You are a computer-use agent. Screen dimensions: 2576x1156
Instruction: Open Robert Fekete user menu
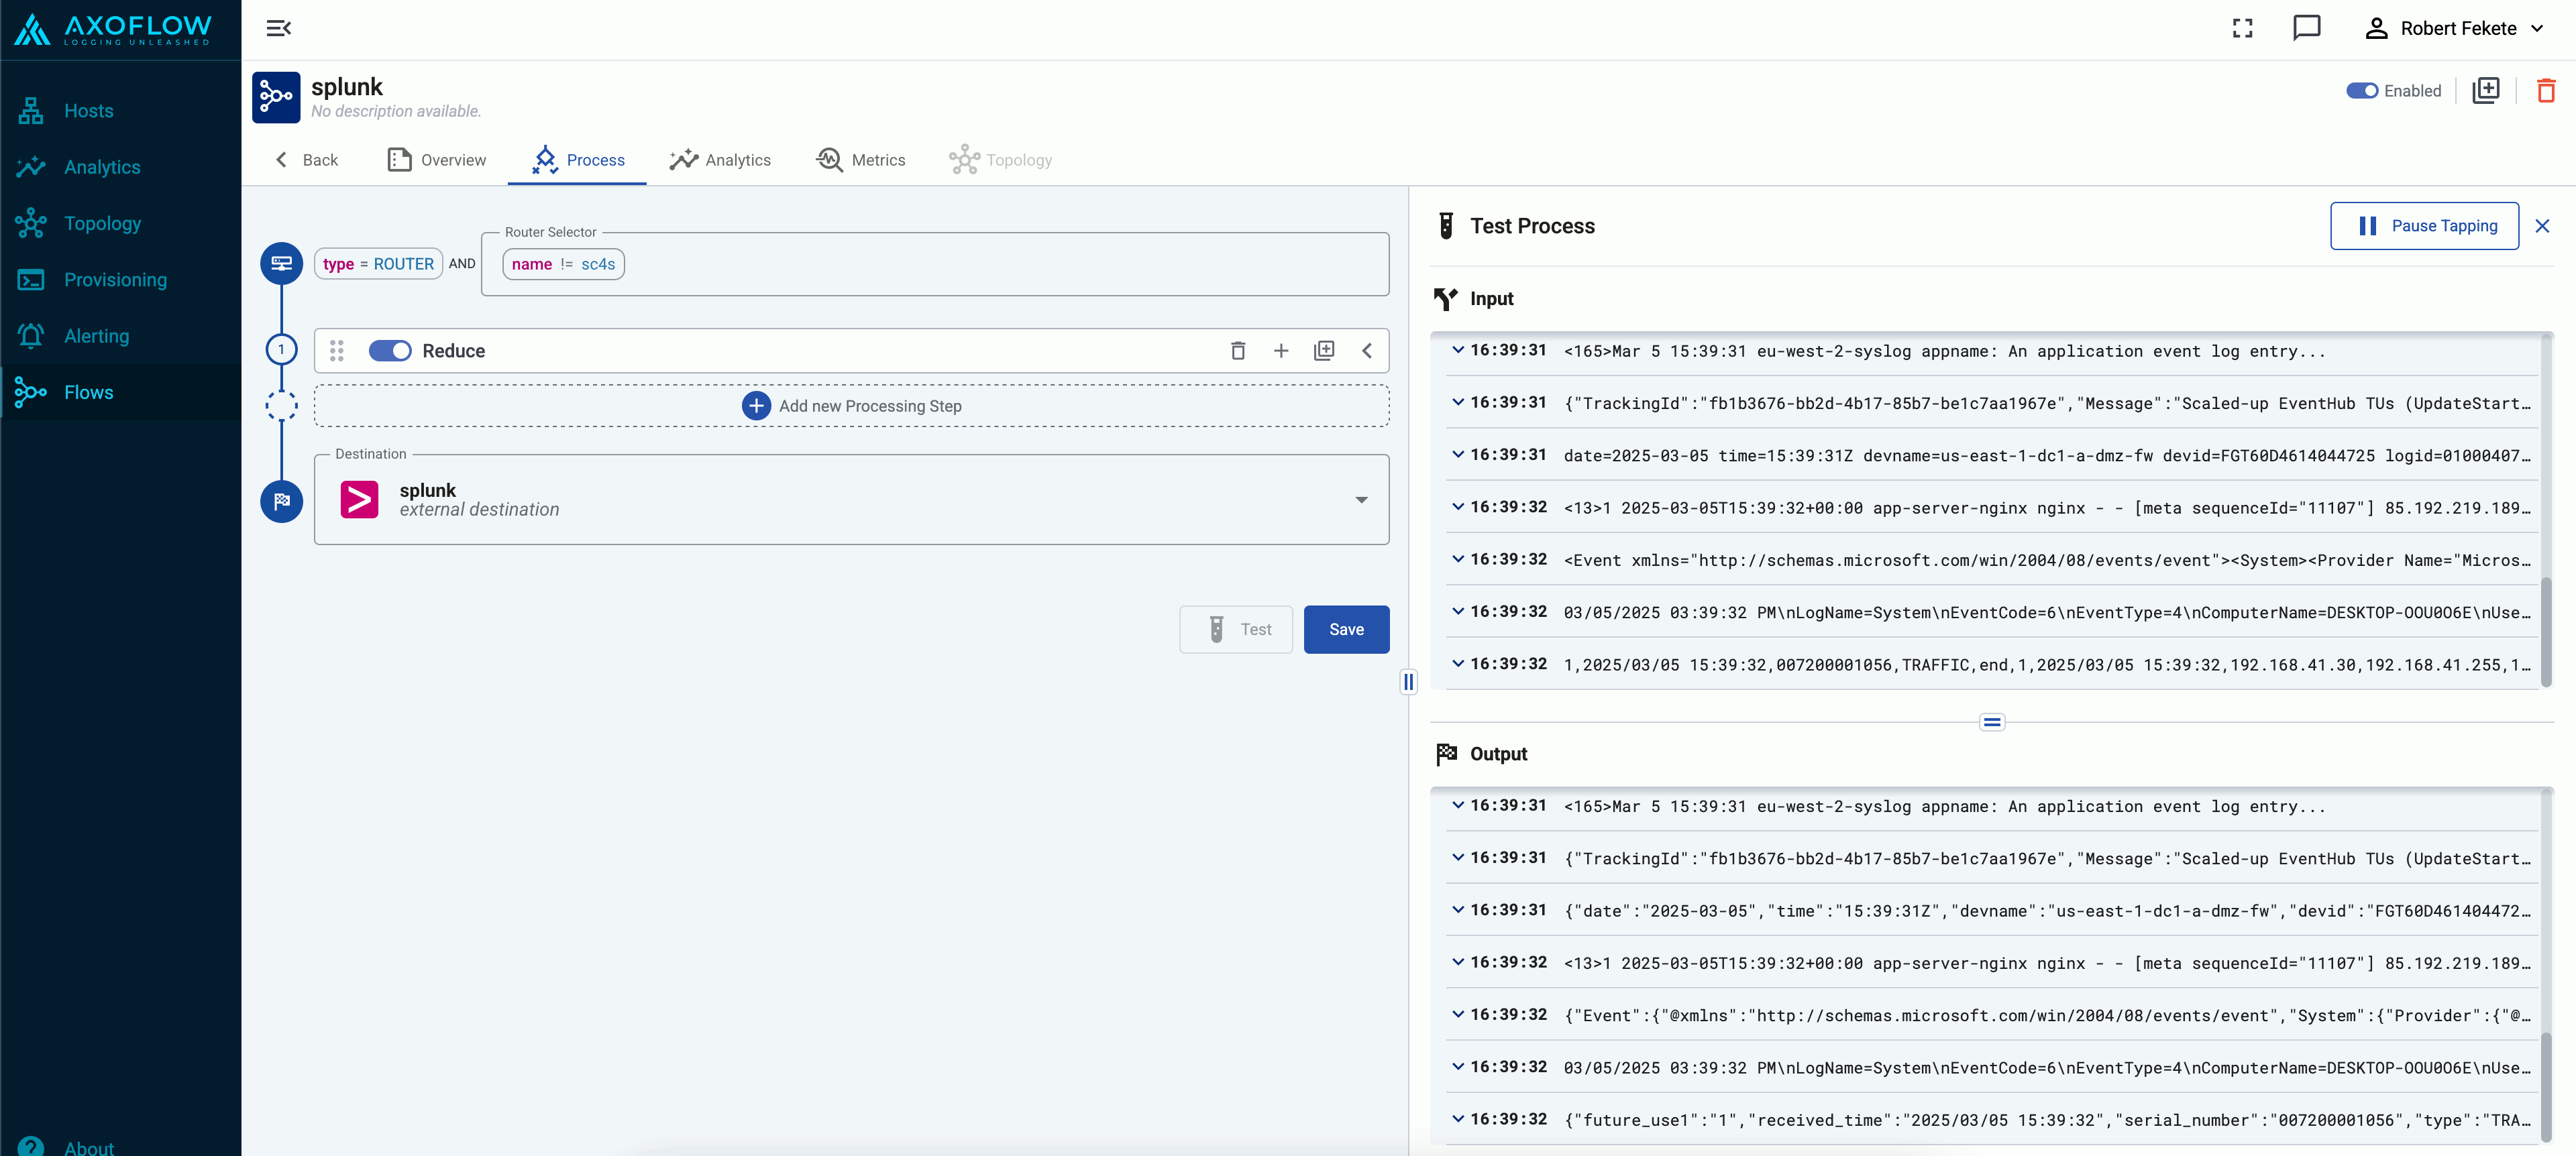(2454, 28)
